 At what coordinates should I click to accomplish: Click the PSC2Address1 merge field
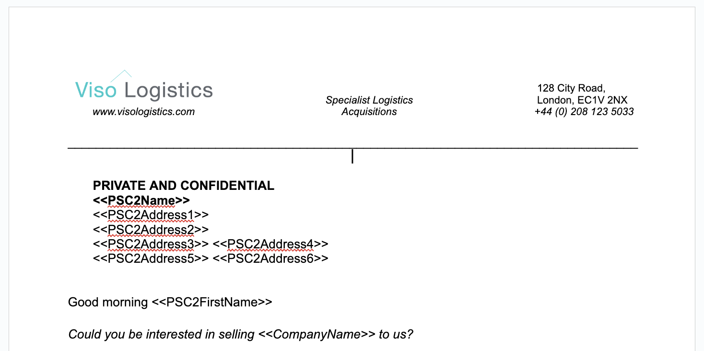point(151,215)
